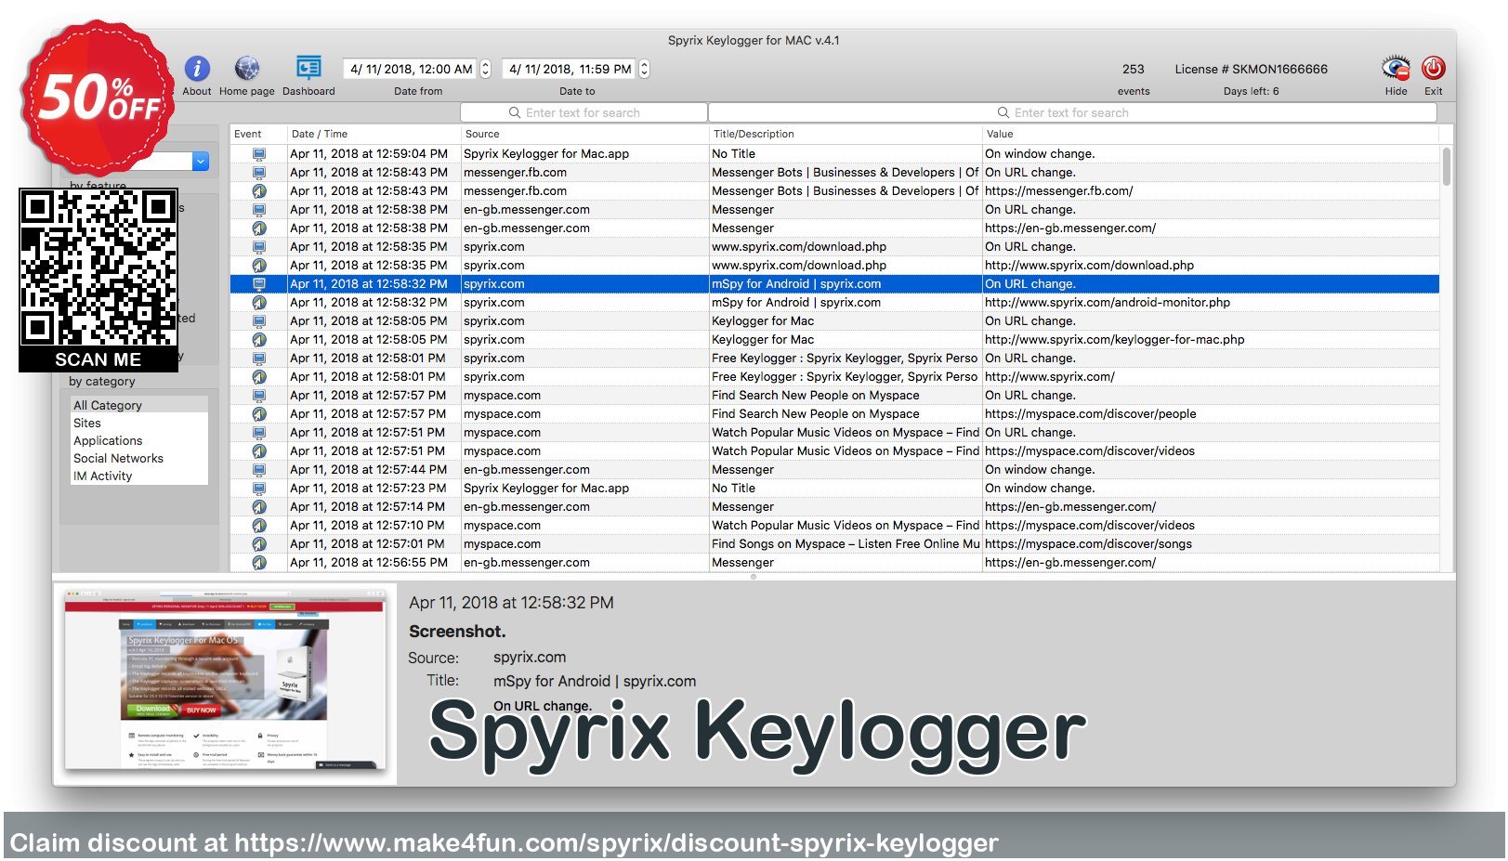Open the Home page globe icon
Image resolution: width=1508 pixels, height=861 pixels.
click(247, 69)
